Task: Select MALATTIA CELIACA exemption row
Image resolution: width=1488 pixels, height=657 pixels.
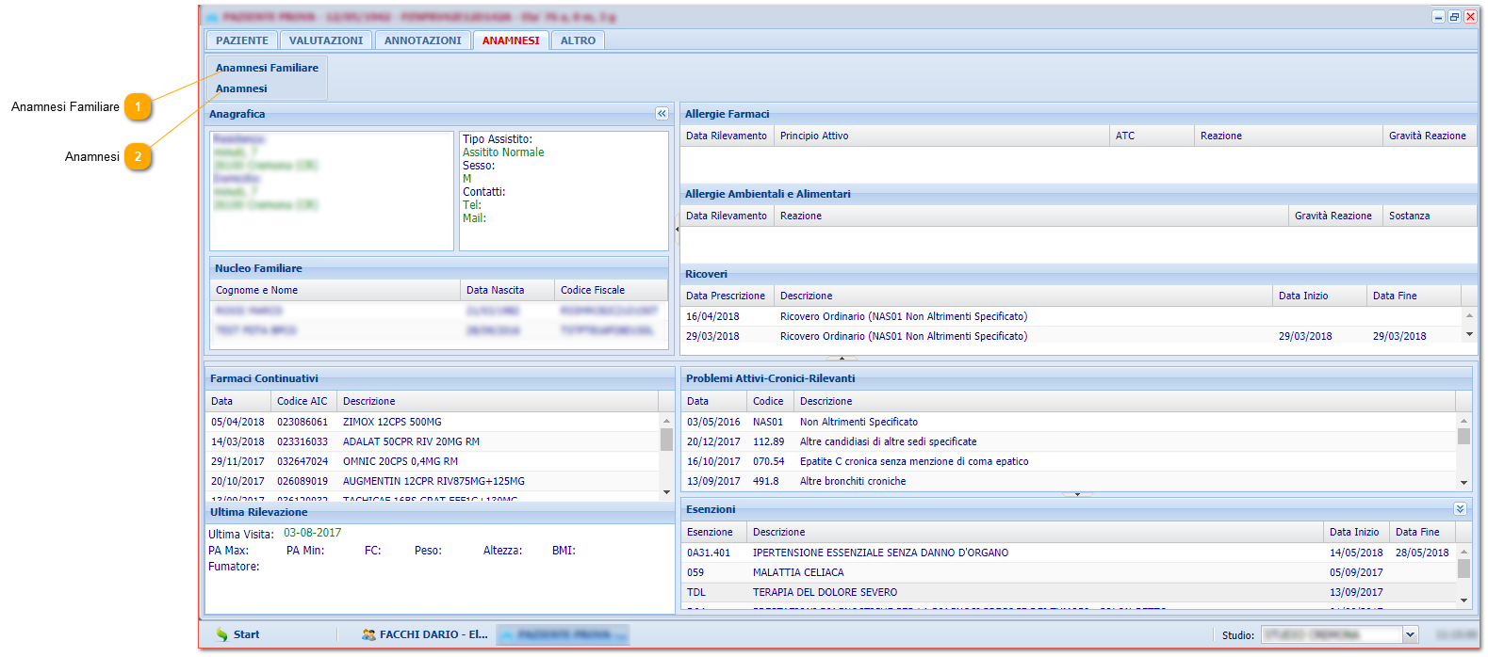Action: 1069,572
